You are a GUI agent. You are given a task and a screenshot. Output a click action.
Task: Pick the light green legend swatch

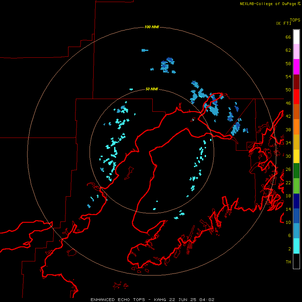click(296, 186)
